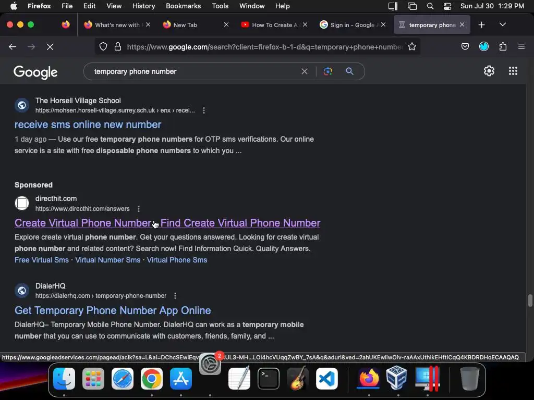The width and height of the screenshot is (534, 400).
Task: Launch Safari from the dock
Action: click(x=123, y=379)
